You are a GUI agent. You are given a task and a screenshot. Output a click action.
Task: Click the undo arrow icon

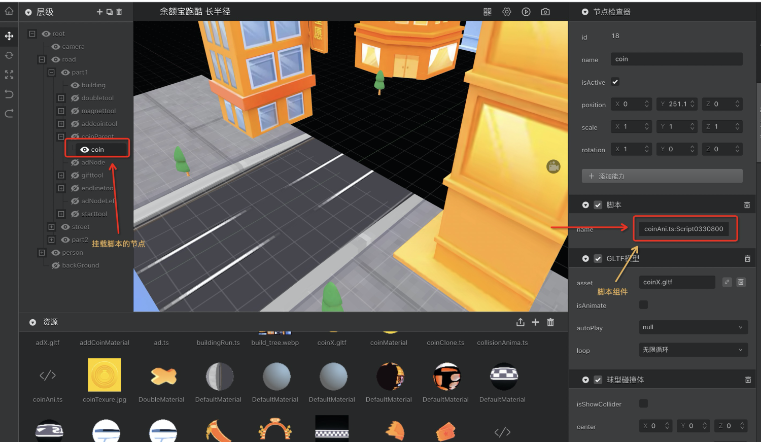point(9,94)
